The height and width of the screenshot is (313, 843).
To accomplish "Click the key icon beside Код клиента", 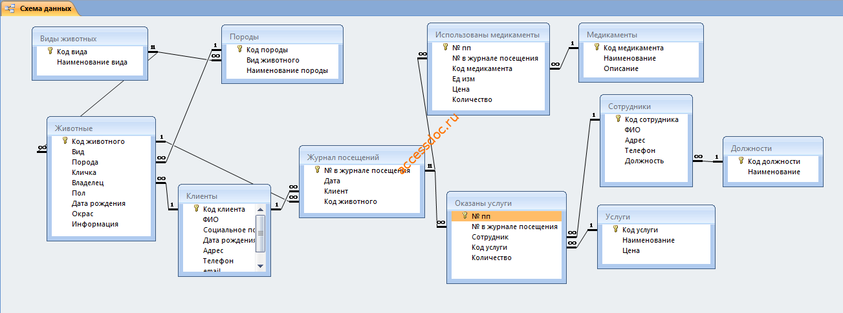I will click(x=196, y=208).
